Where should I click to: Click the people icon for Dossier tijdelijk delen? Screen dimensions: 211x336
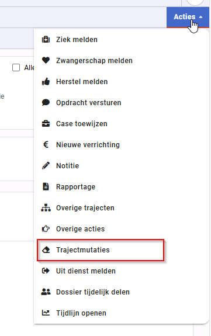pos(46,292)
